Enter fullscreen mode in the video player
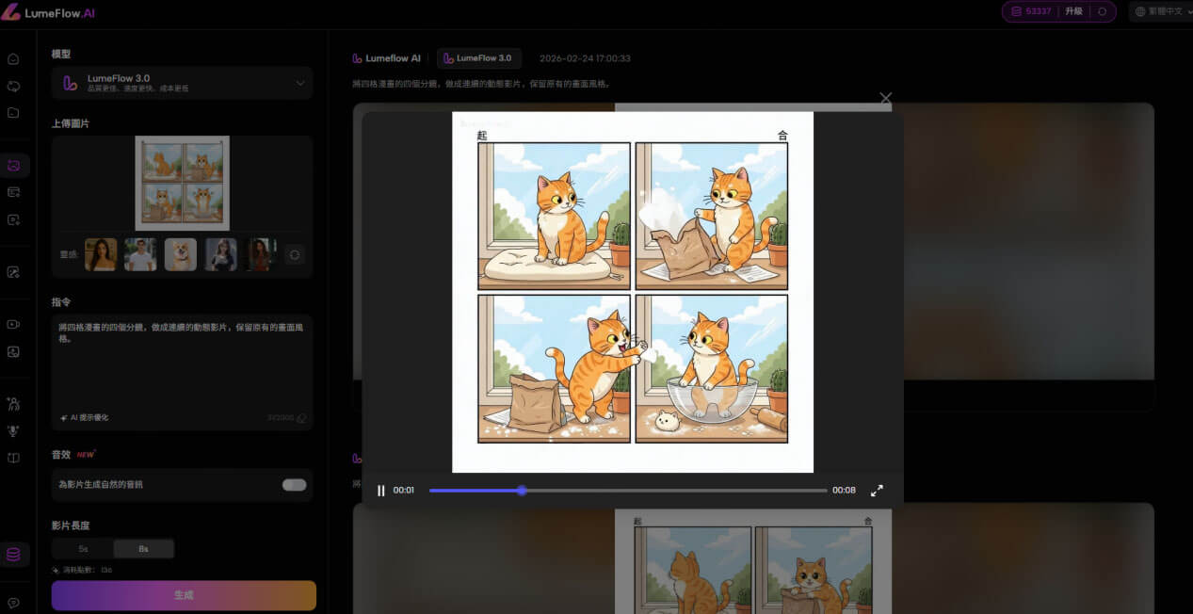The image size is (1193, 614). [877, 491]
